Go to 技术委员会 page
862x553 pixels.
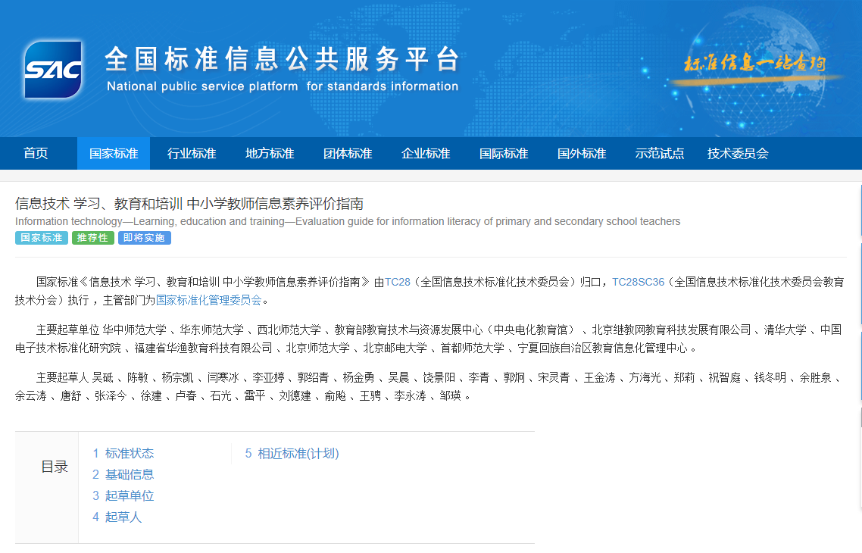(x=738, y=154)
